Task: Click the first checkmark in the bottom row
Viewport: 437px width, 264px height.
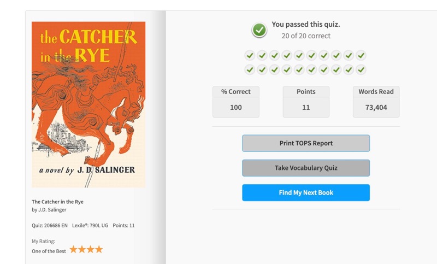Action: point(250,69)
